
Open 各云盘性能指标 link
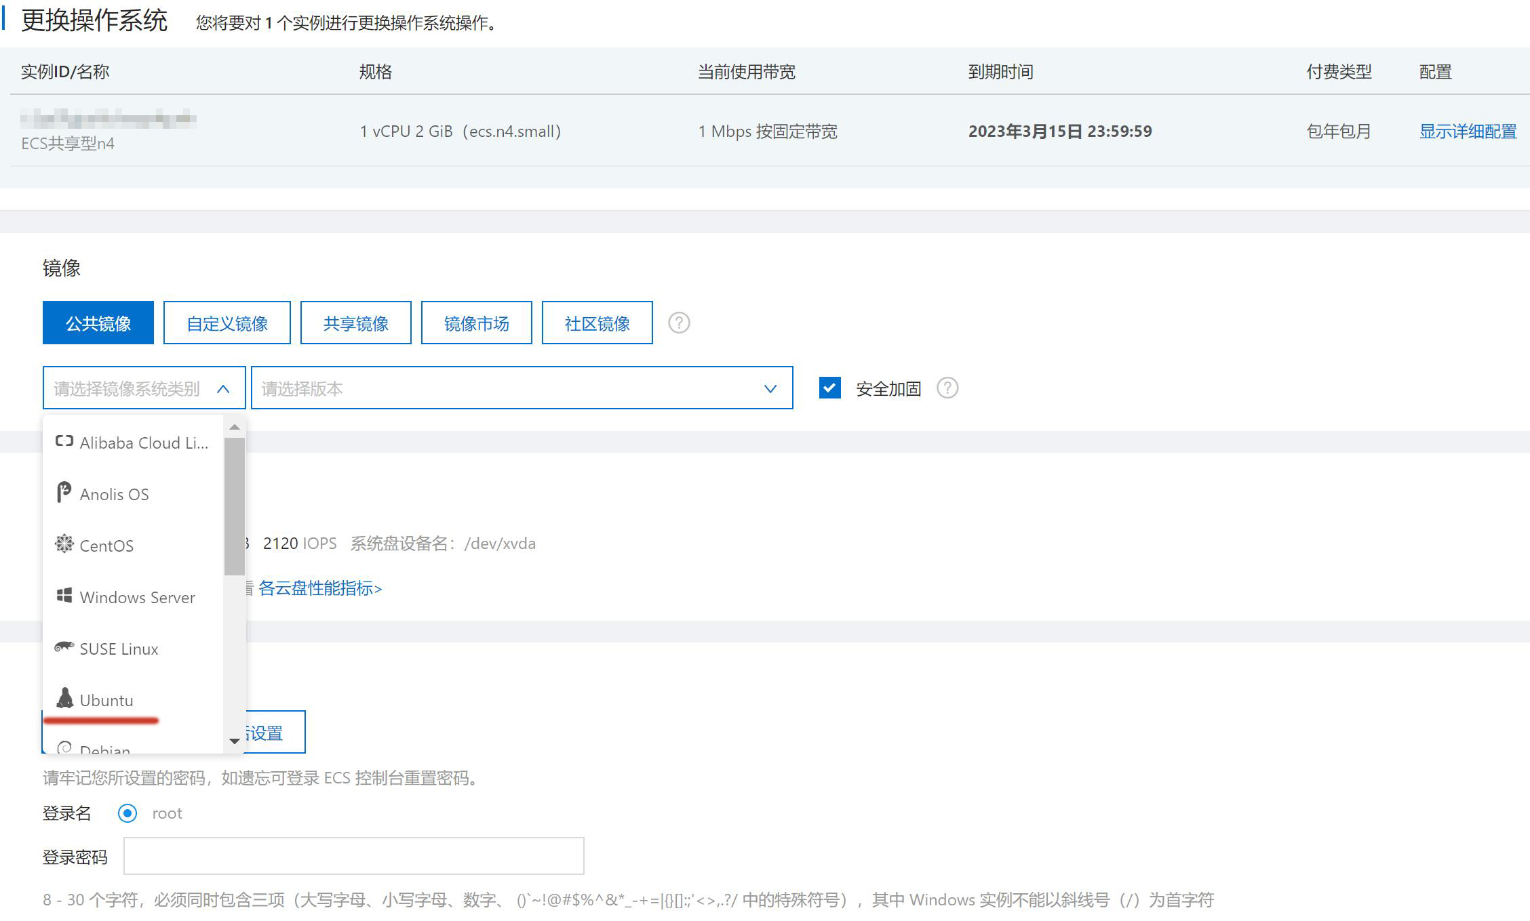click(320, 588)
